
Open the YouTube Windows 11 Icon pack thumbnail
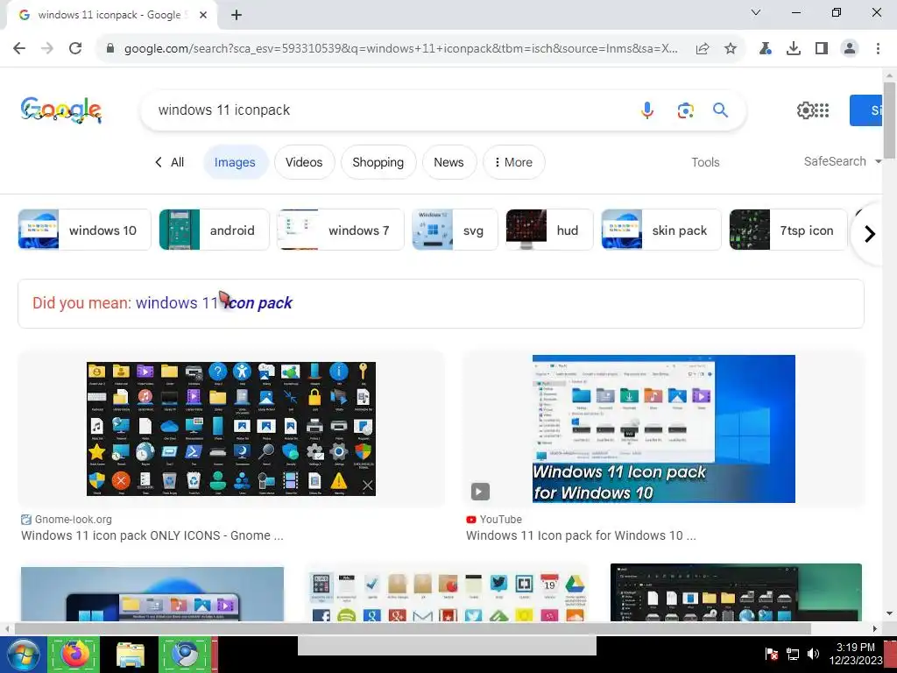664,429
